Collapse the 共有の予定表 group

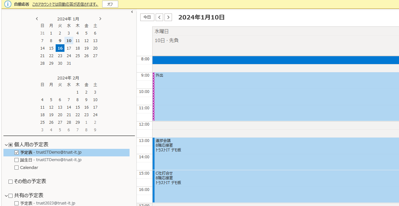point(6,196)
